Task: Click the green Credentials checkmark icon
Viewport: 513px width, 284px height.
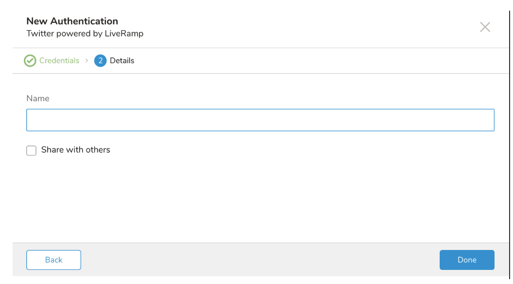Action: coord(30,61)
